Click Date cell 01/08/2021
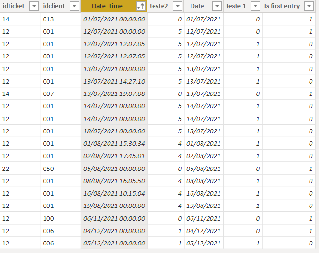Image resolution: width=319 pixels, height=253 pixels. tap(203, 144)
